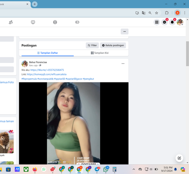The image size is (189, 174).
Task: Open the lion picture friend thumbnail
Action: tap(7, 141)
